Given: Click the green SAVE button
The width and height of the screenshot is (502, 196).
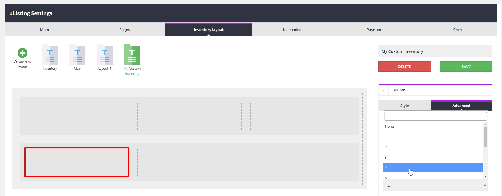Looking at the screenshot, I should [466, 67].
